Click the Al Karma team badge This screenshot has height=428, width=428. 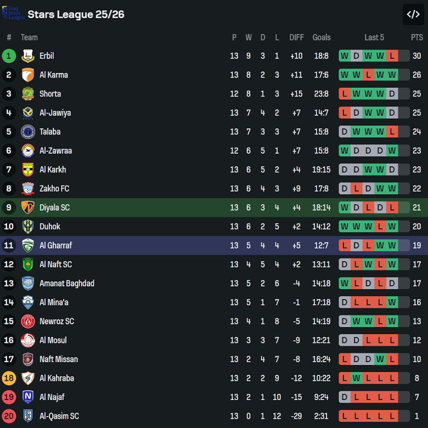pyautogui.click(x=28, y=75)
